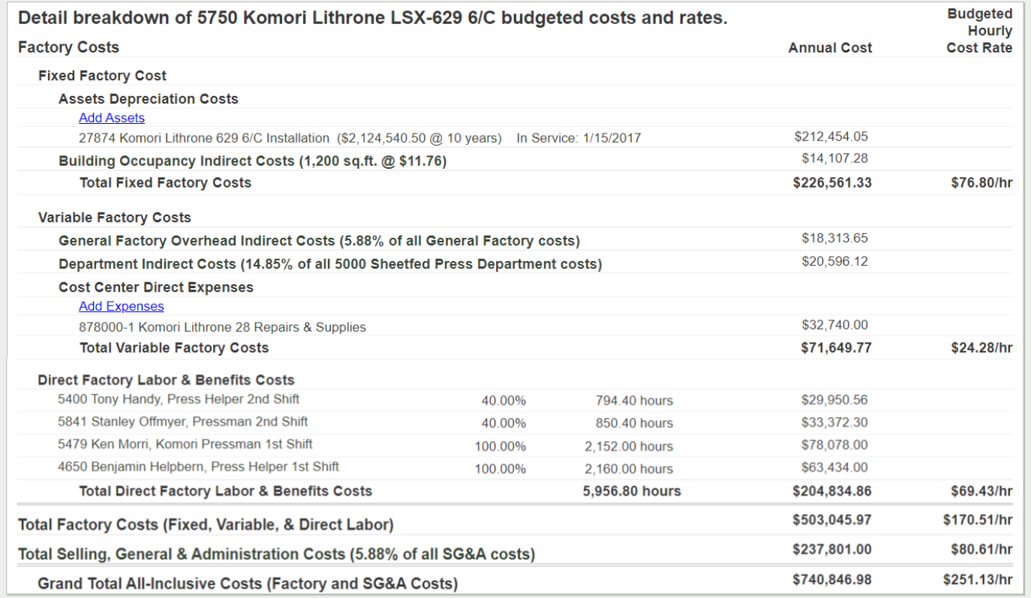
Task: Click the Total Fixed Factory Costs label
Action: 165,182
